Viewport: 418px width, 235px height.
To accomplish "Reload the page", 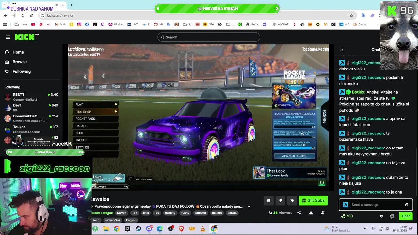I will 23,15.
